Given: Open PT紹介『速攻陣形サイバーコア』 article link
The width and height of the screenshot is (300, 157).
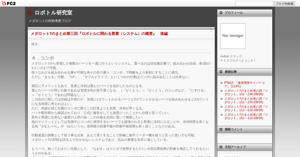Looking at the screenshot, I should (244, 84).
